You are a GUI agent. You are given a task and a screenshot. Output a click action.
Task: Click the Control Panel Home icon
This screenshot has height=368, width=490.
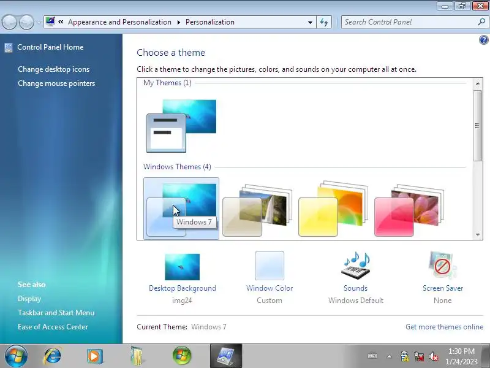tap(9, 48)
